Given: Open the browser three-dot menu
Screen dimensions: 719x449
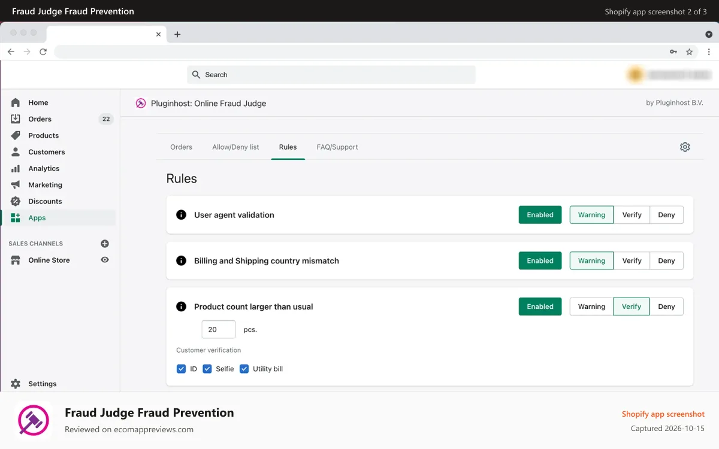Looking at the screenshot, I should pyautogui.click(x=709, y=52).
